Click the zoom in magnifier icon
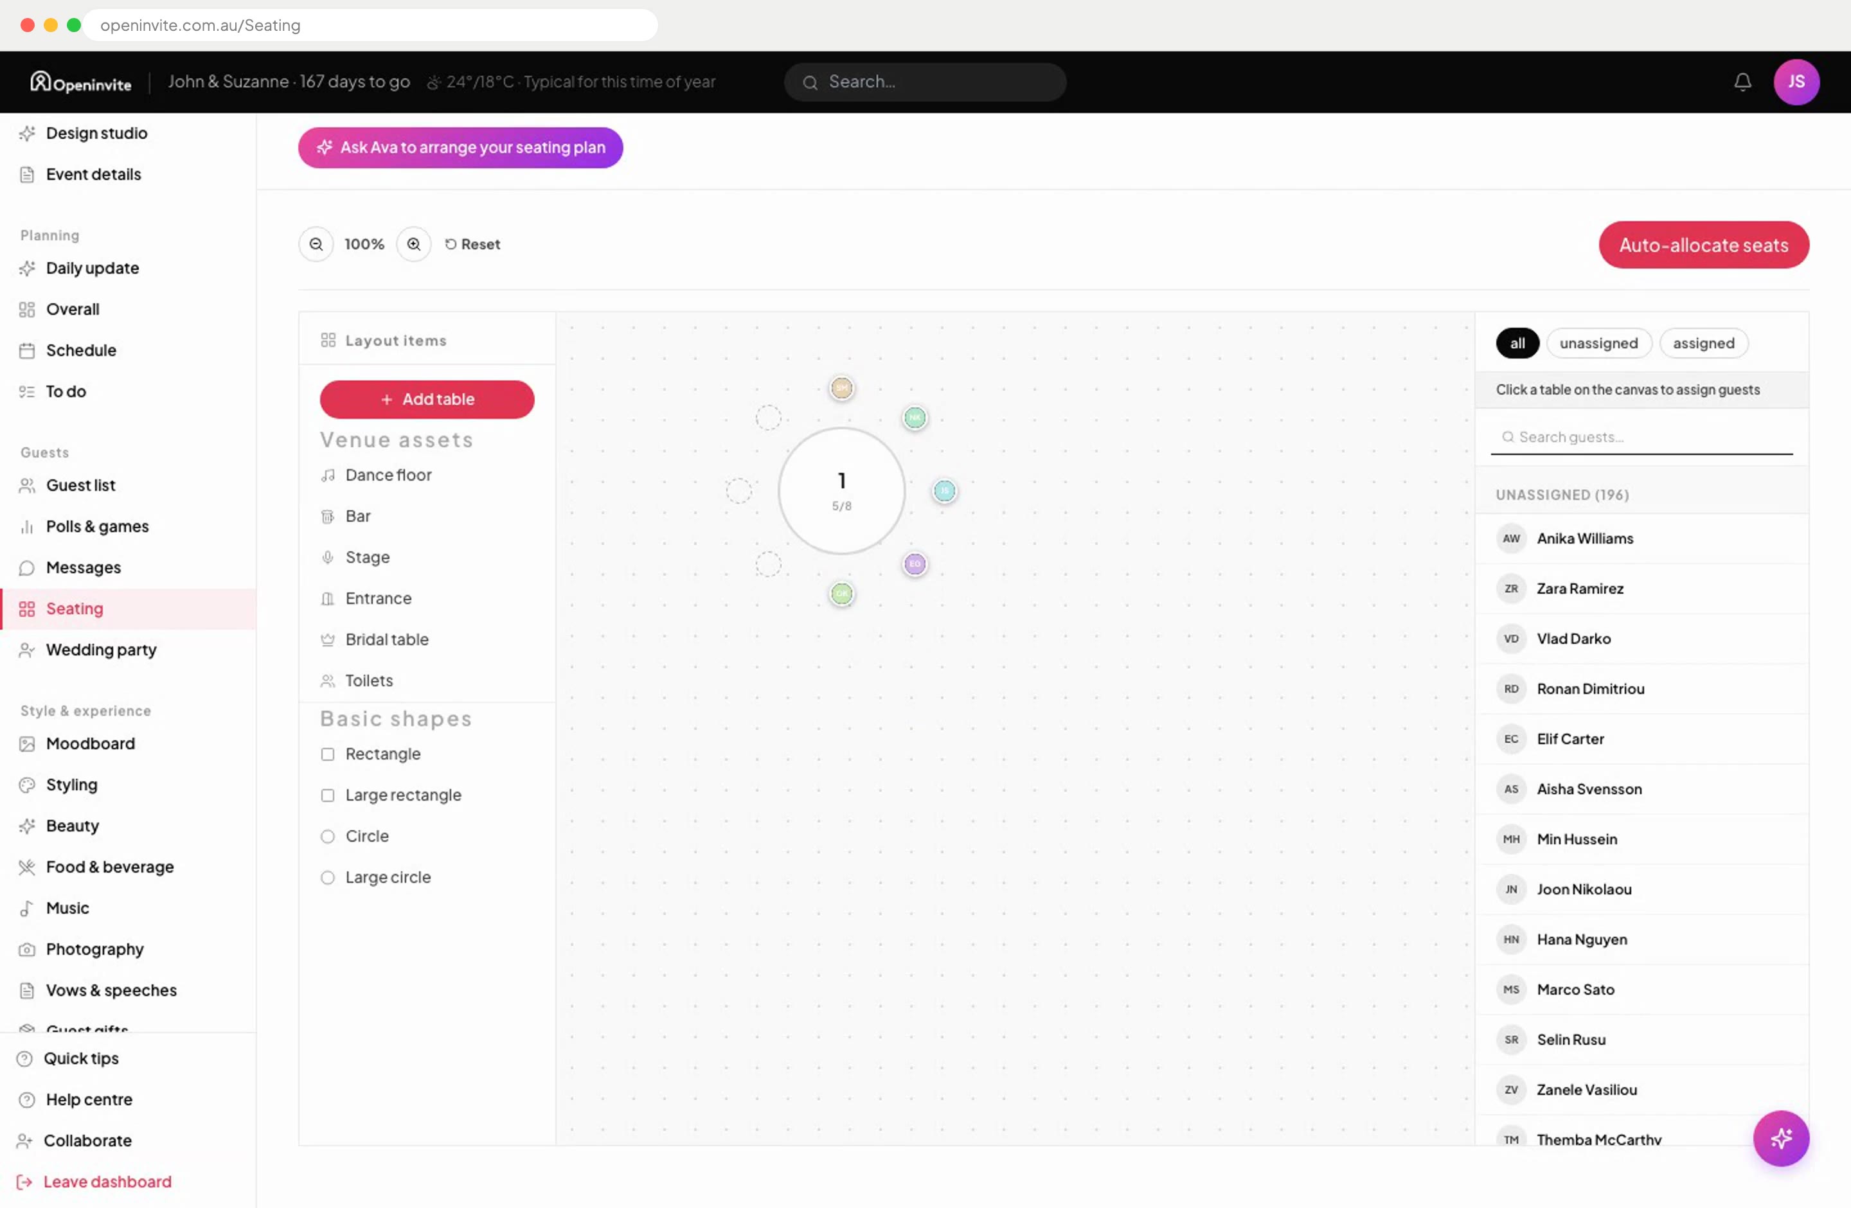Viewport: 1851px width, 1208px height. [x=414, y=244]
